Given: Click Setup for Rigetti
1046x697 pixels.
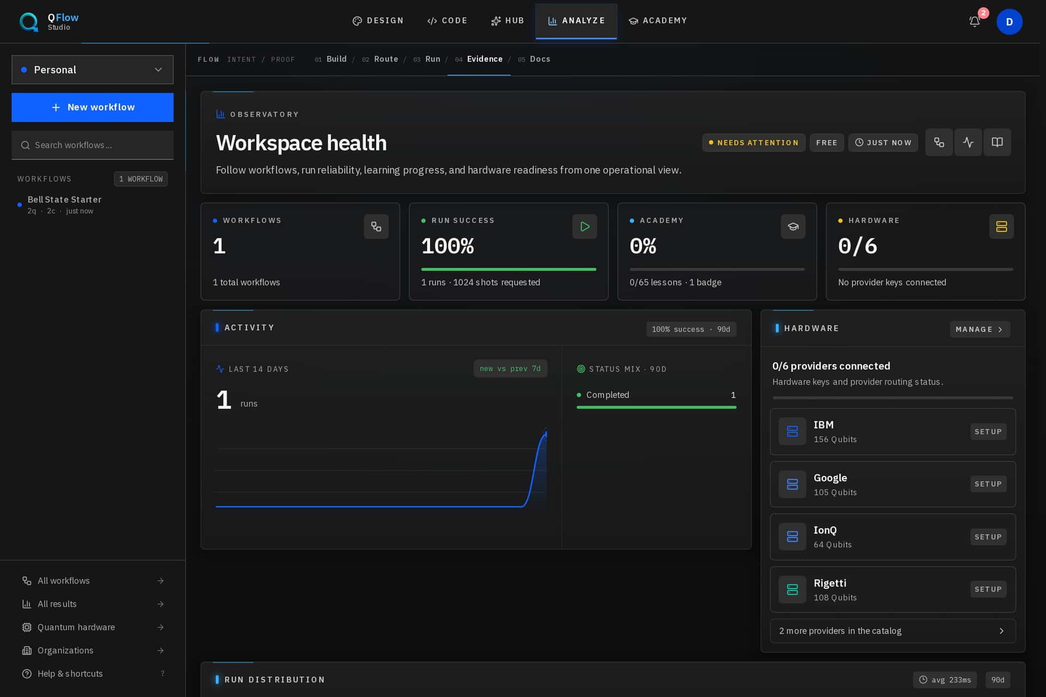Looking at the screenshot, I should pos(988,589).
